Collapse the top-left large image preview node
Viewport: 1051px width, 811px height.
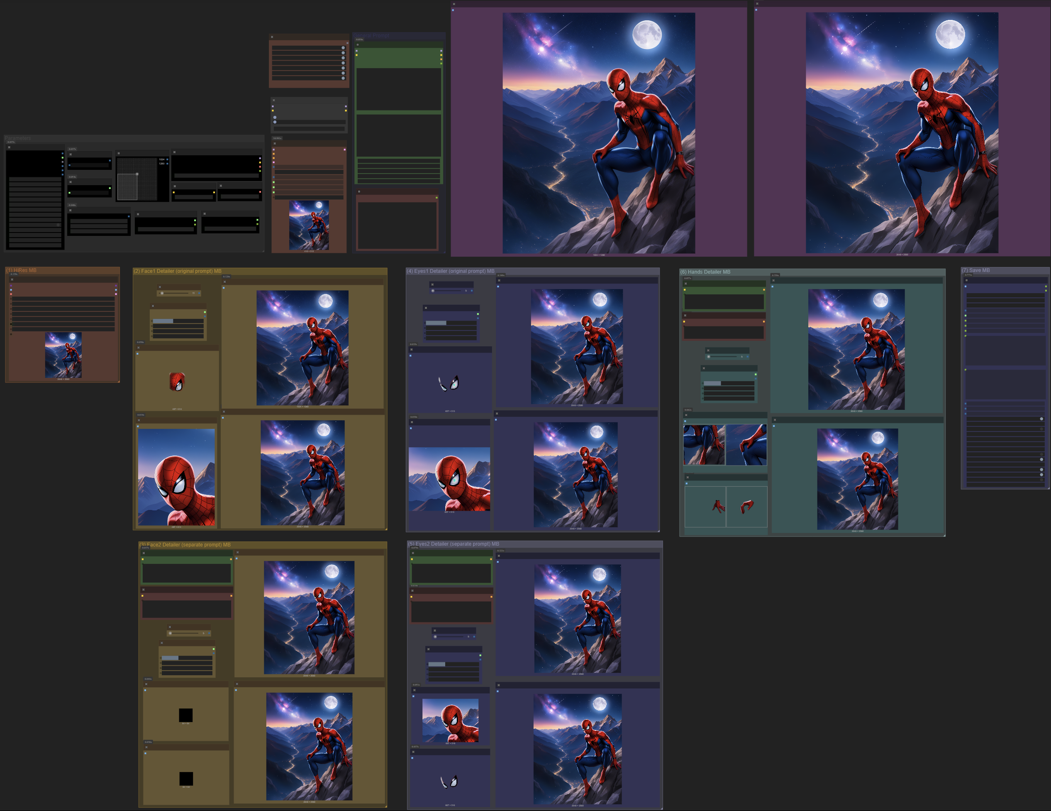point(454,4)
